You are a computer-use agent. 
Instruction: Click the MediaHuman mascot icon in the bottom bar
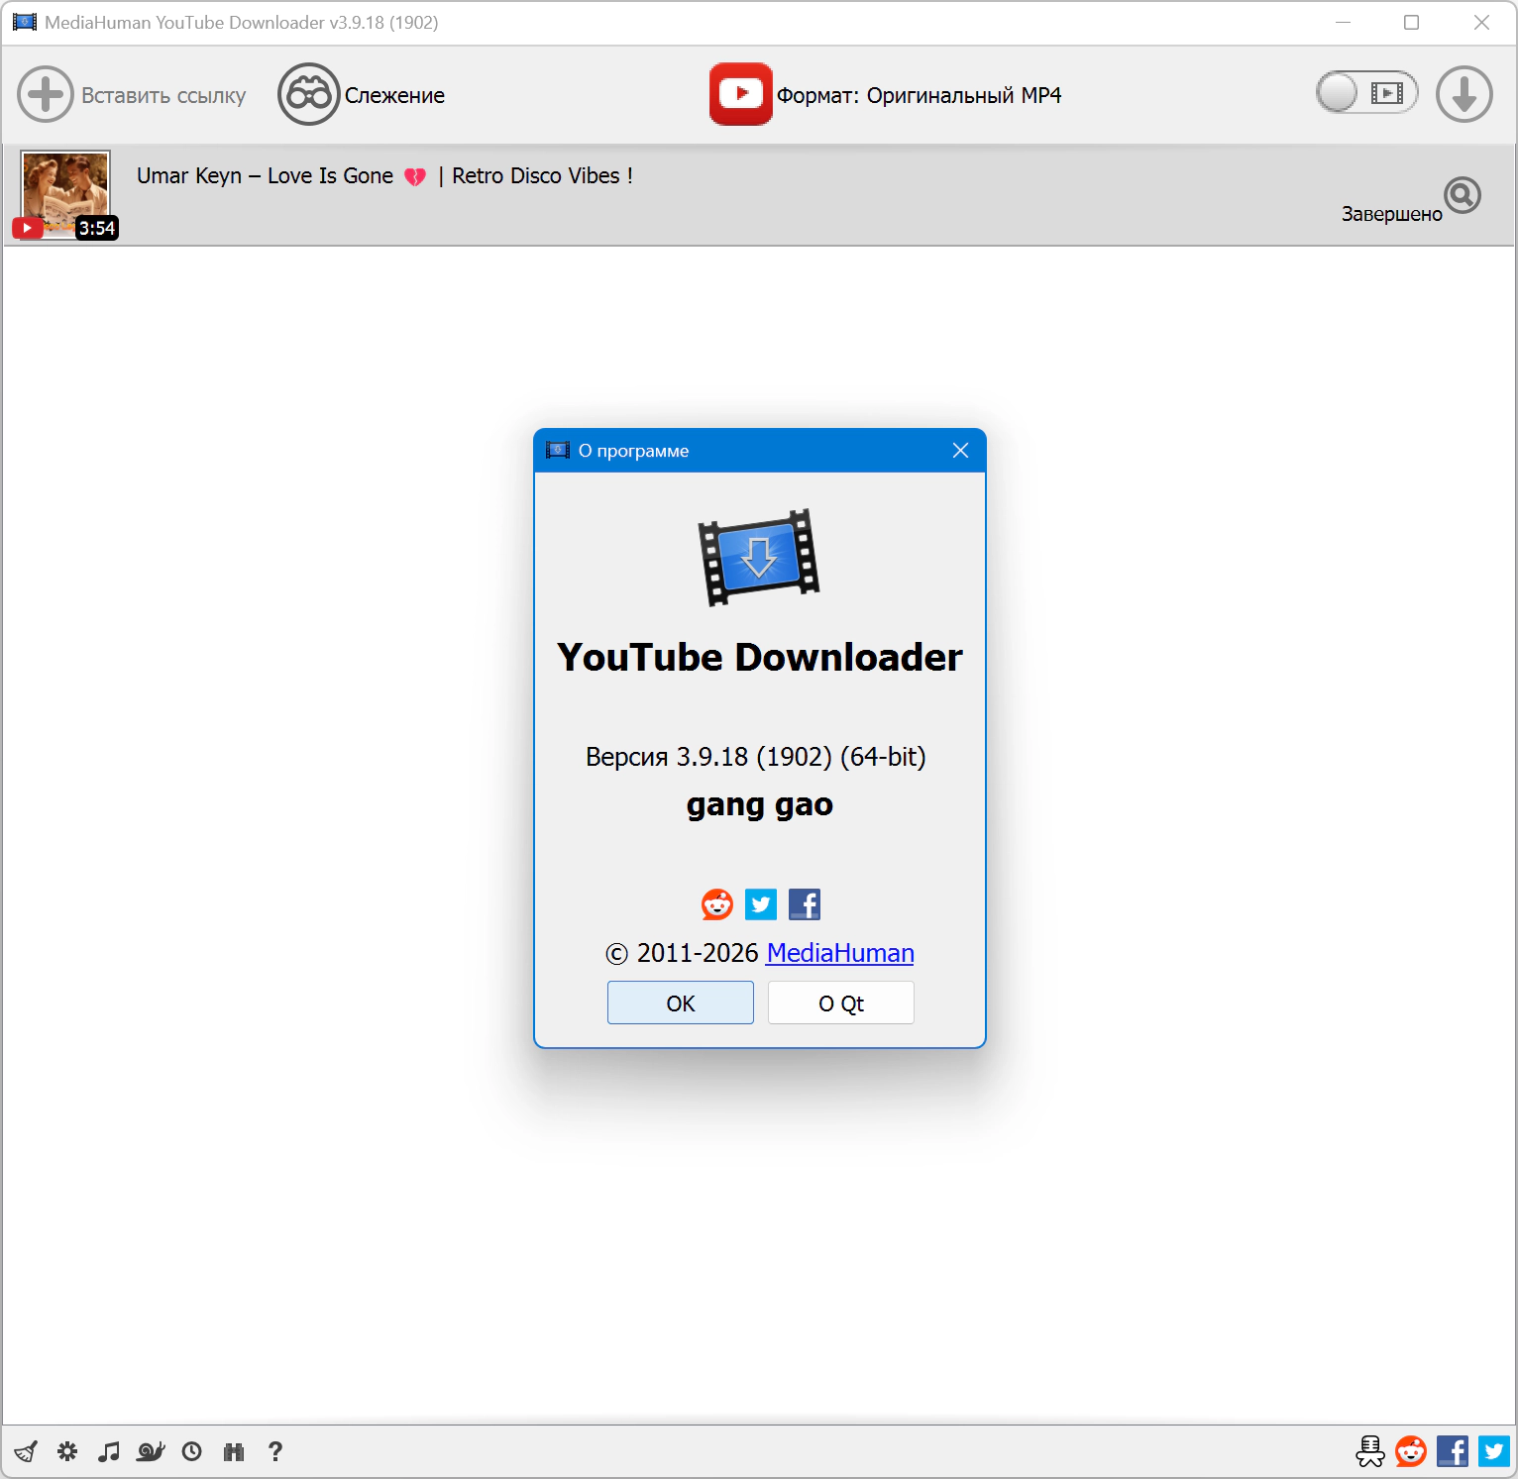point(1370,1451)
